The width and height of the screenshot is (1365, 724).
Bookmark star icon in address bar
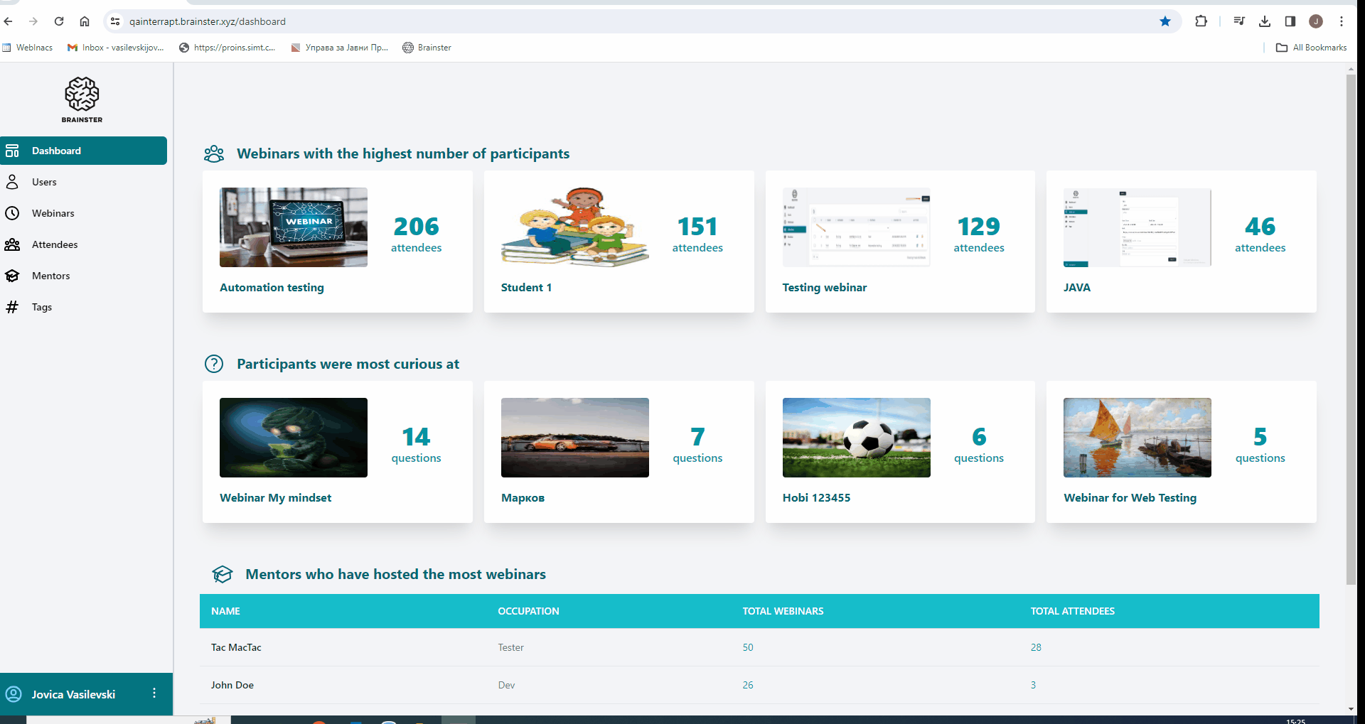pyautogui.click(x=1165, y=21)
